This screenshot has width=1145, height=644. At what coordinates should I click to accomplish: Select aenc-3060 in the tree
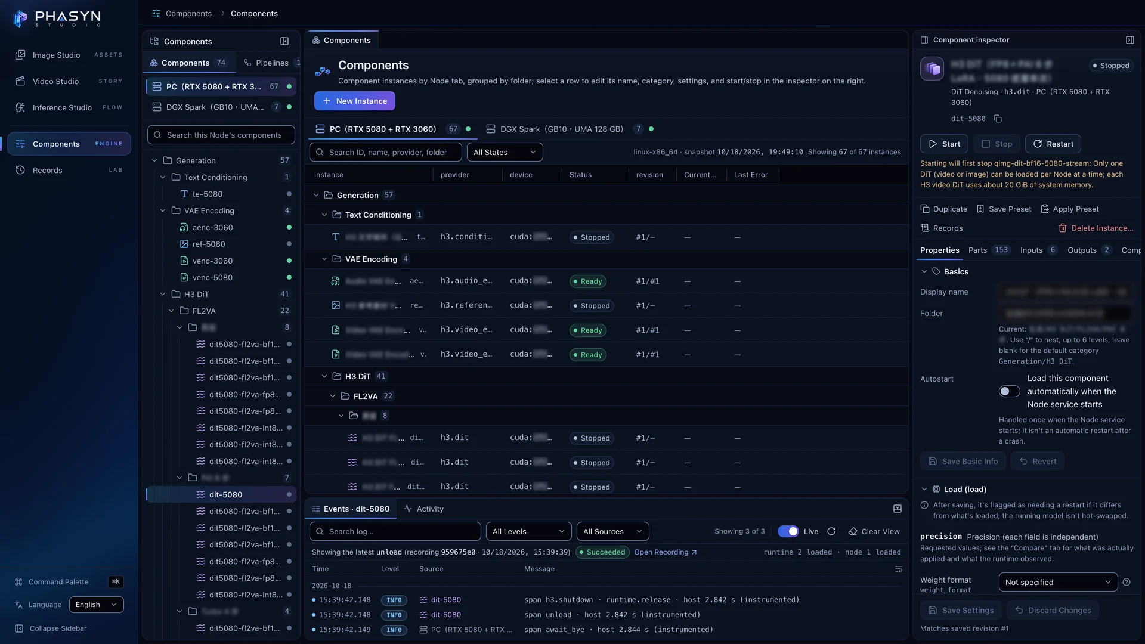222,227
